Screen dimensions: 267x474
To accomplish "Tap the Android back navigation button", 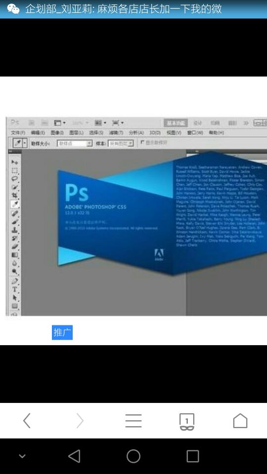I will (74, 456).
